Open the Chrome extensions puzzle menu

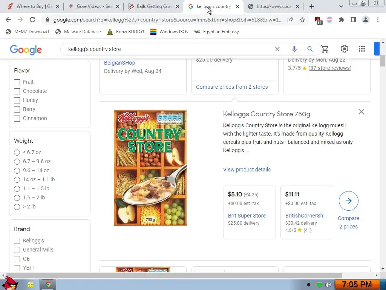pos(342,20)
